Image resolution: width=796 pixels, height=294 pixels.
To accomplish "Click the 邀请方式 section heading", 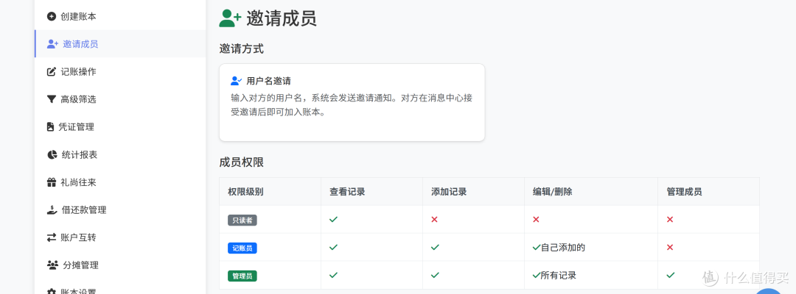I will (242, 49).
